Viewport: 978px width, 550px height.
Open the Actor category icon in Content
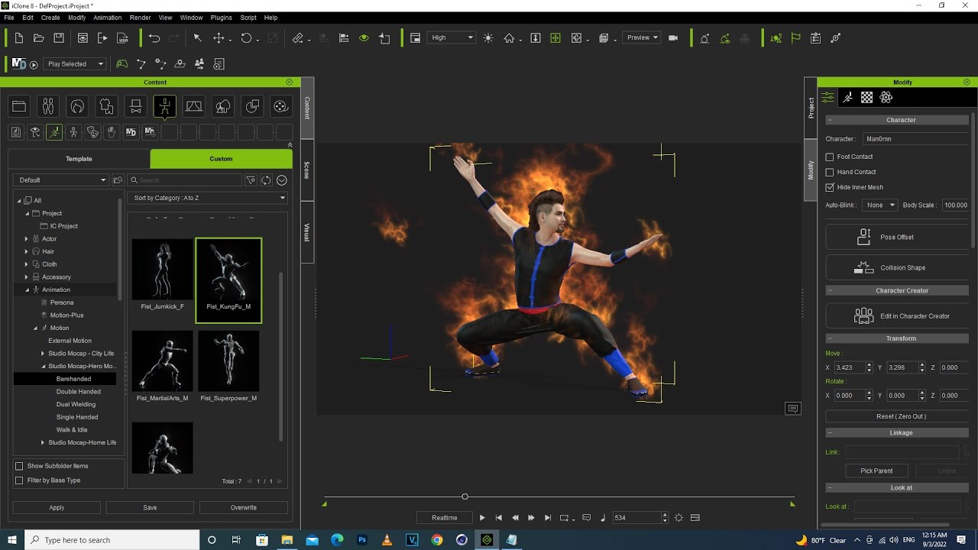coord(48,107)
